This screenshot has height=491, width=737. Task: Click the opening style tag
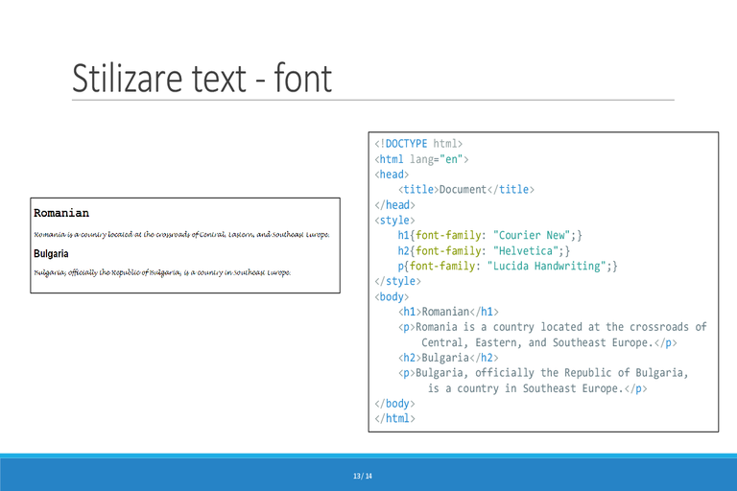tap(394, 220)
